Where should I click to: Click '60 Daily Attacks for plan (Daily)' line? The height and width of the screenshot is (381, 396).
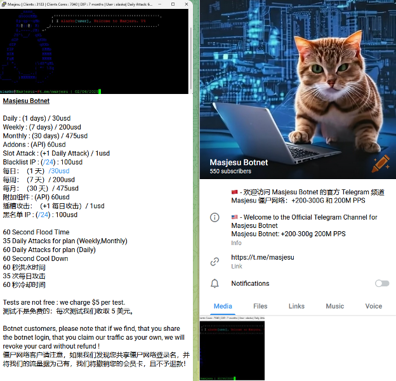coord(49,250)
